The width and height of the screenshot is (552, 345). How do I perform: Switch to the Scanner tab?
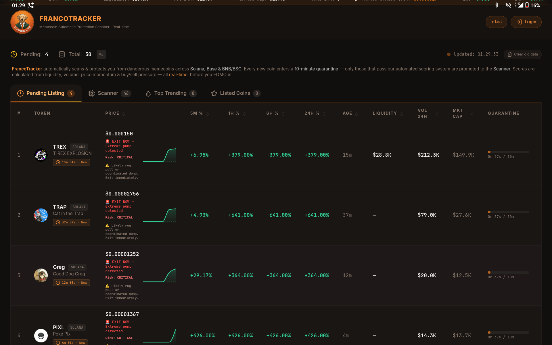(x=110, y=93)
